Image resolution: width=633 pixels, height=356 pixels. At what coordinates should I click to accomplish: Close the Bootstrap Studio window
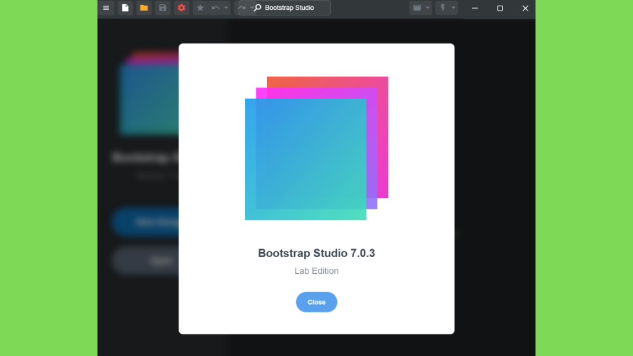[525, 8]
